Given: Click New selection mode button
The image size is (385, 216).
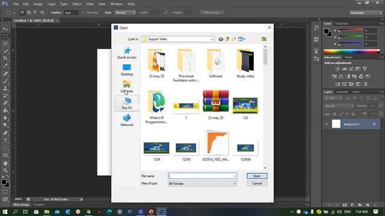Looking at the screenshot, I should coord(22,13).
